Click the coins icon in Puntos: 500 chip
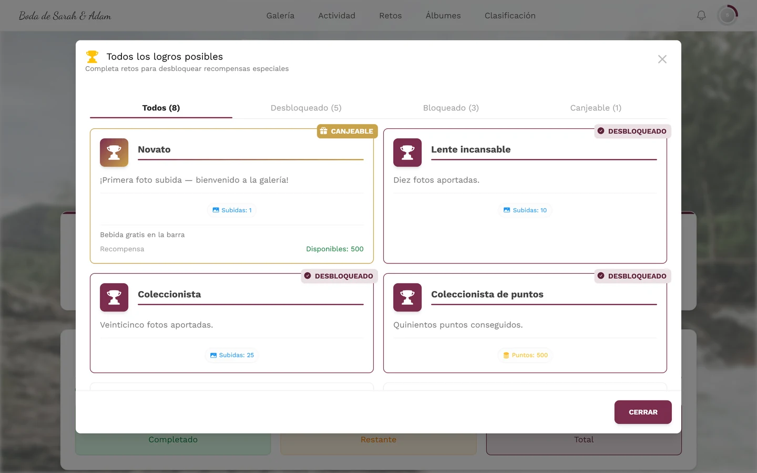 point(506,355)
